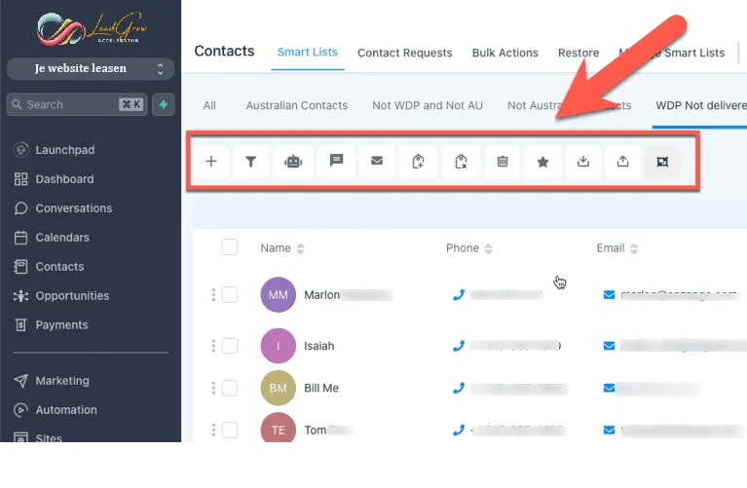Toggle the select-all checkbox in table header

coord(230,247)
